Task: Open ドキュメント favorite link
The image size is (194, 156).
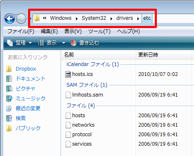Action: pos(31,79)
